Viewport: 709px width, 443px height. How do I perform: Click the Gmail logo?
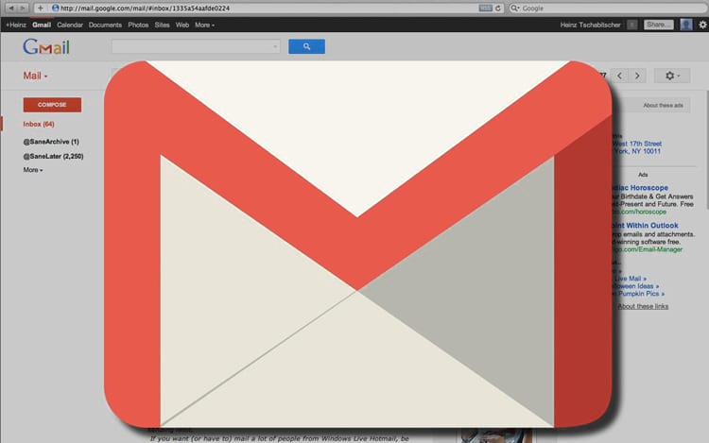pos(46,47)
